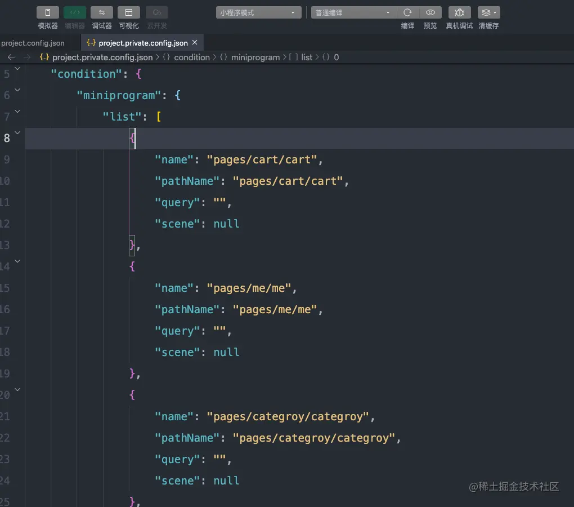Click the "query" key on line 11
574x507 pixels.
click(177, 203)
